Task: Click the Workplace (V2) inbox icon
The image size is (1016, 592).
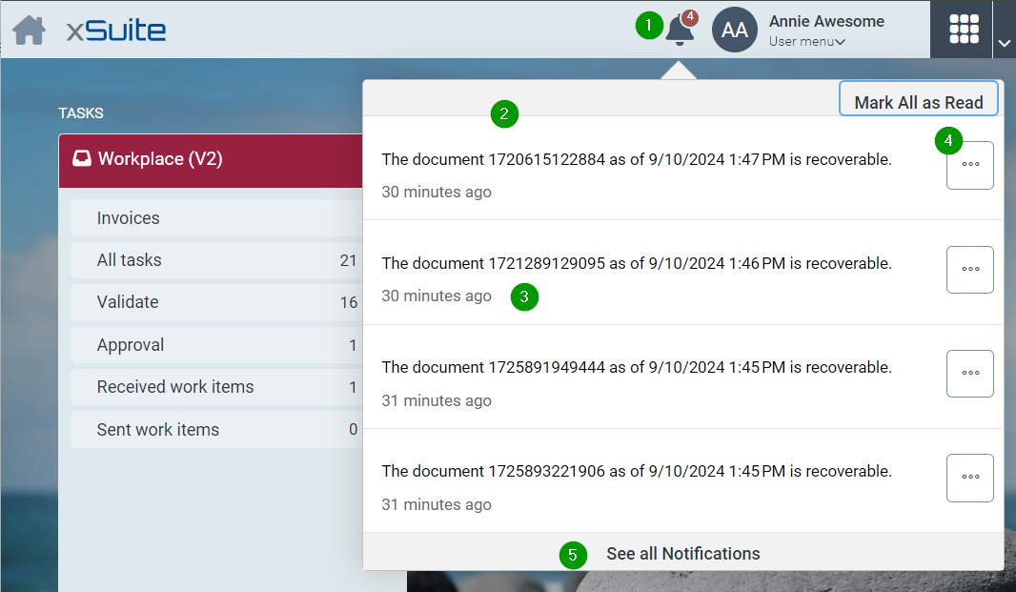Action: [x=82, y=159]
